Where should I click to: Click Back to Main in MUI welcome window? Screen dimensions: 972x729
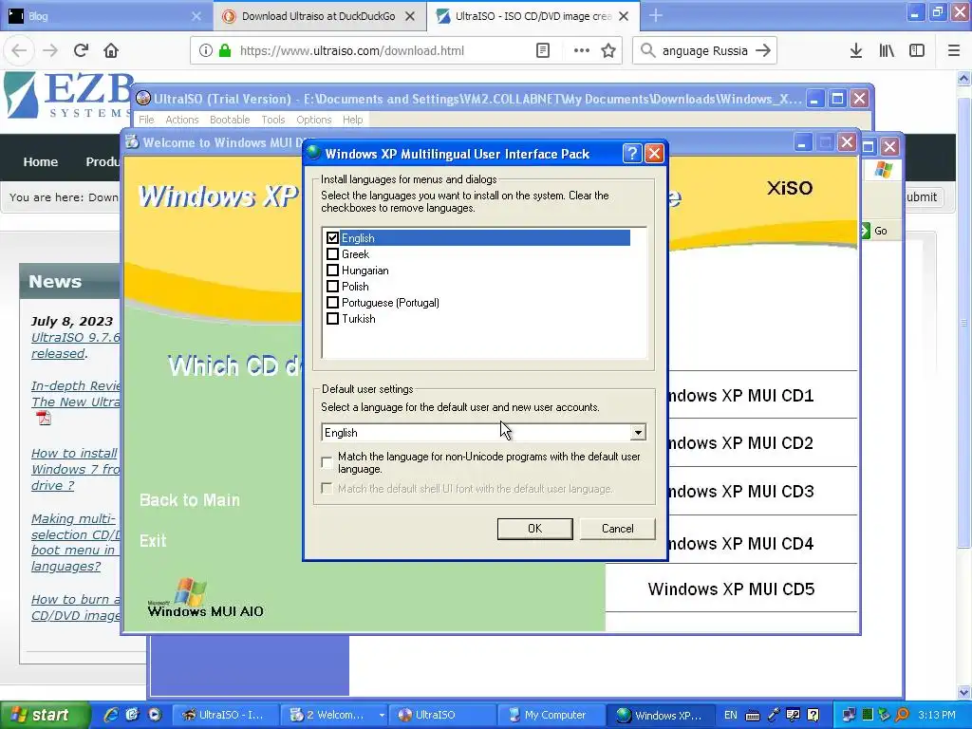[190, 500]
